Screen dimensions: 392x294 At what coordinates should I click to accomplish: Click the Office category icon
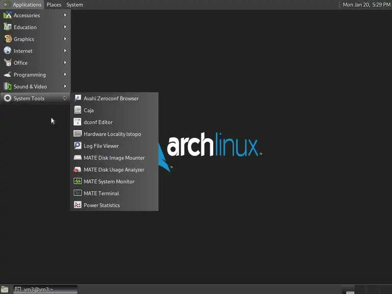(8, 63)
